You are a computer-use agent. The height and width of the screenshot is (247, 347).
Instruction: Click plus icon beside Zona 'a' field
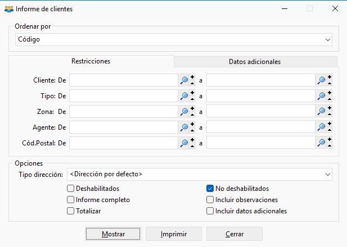click(x=330, y=108)
